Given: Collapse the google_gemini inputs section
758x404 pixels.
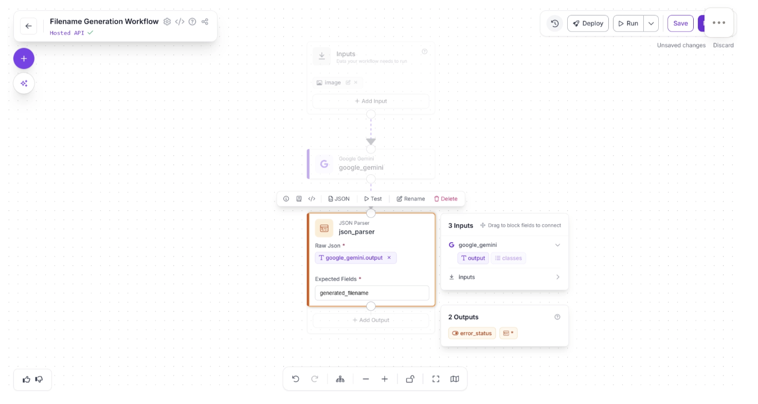Looking at the screenshot, I should [x=557, y=245].
